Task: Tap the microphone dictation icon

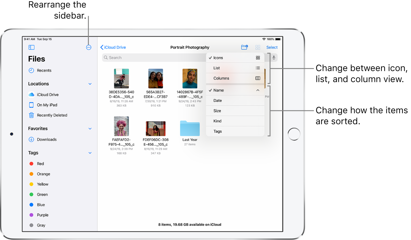Action: coord(274,58)
